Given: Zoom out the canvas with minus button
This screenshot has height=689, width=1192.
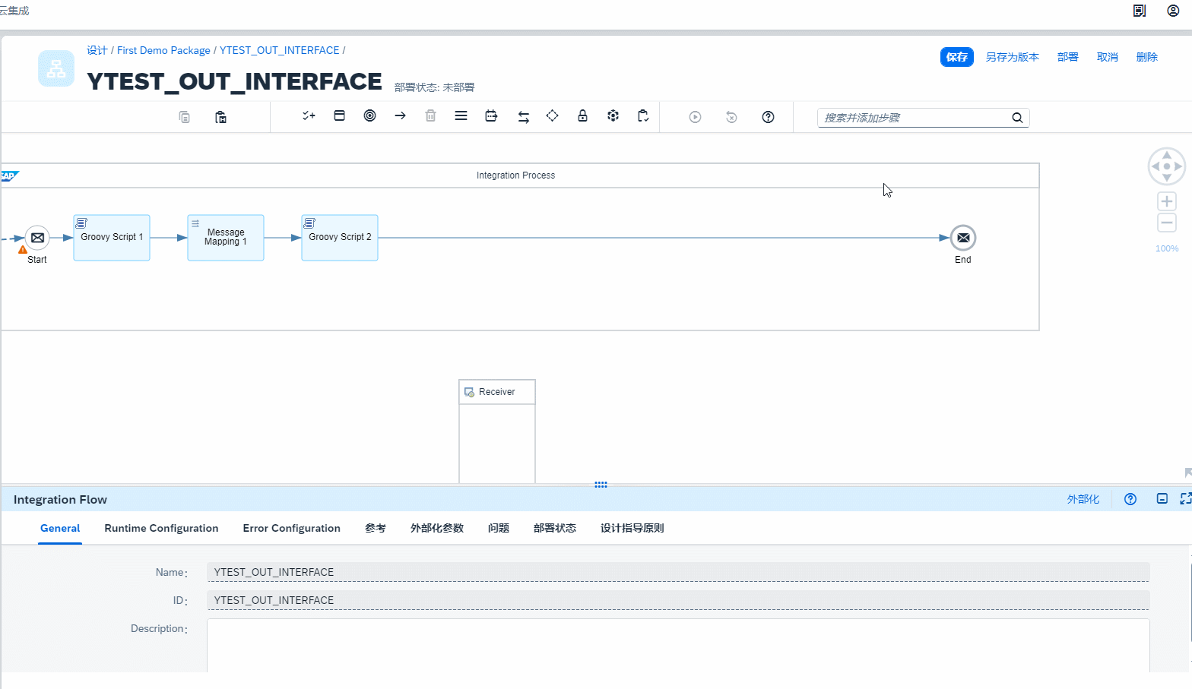Looking at the screenshot, I should coord(1166,223).
